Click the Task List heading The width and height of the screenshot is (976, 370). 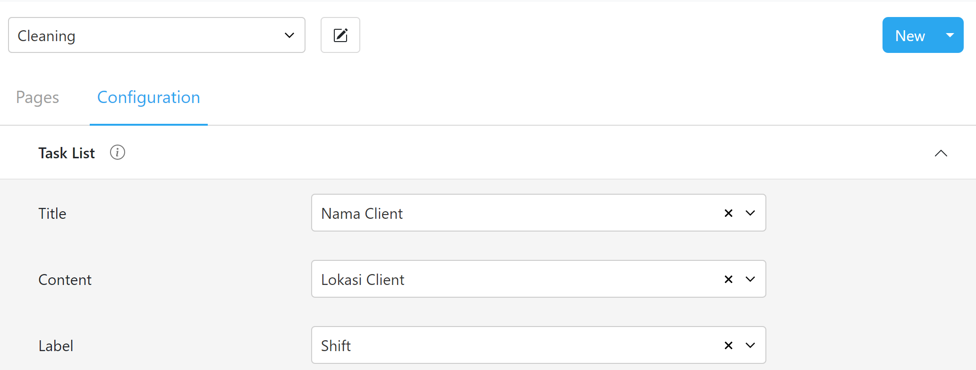coord(66,152)
